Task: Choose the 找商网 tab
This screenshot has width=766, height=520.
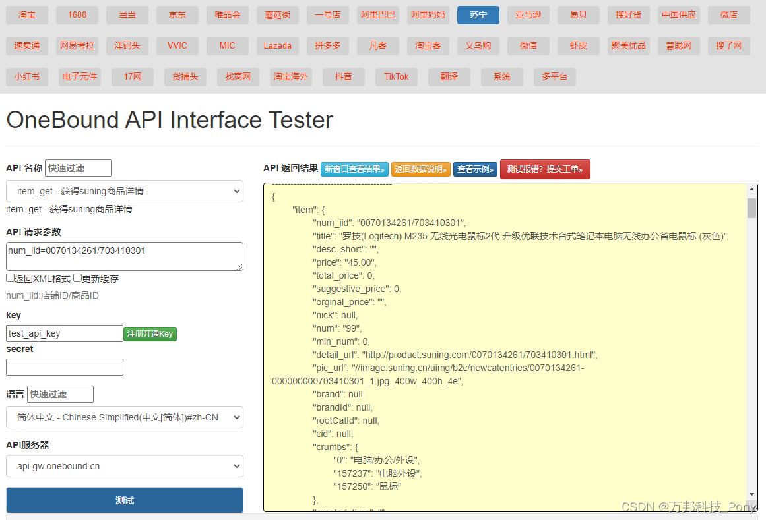Action: (x=238, y=77)
